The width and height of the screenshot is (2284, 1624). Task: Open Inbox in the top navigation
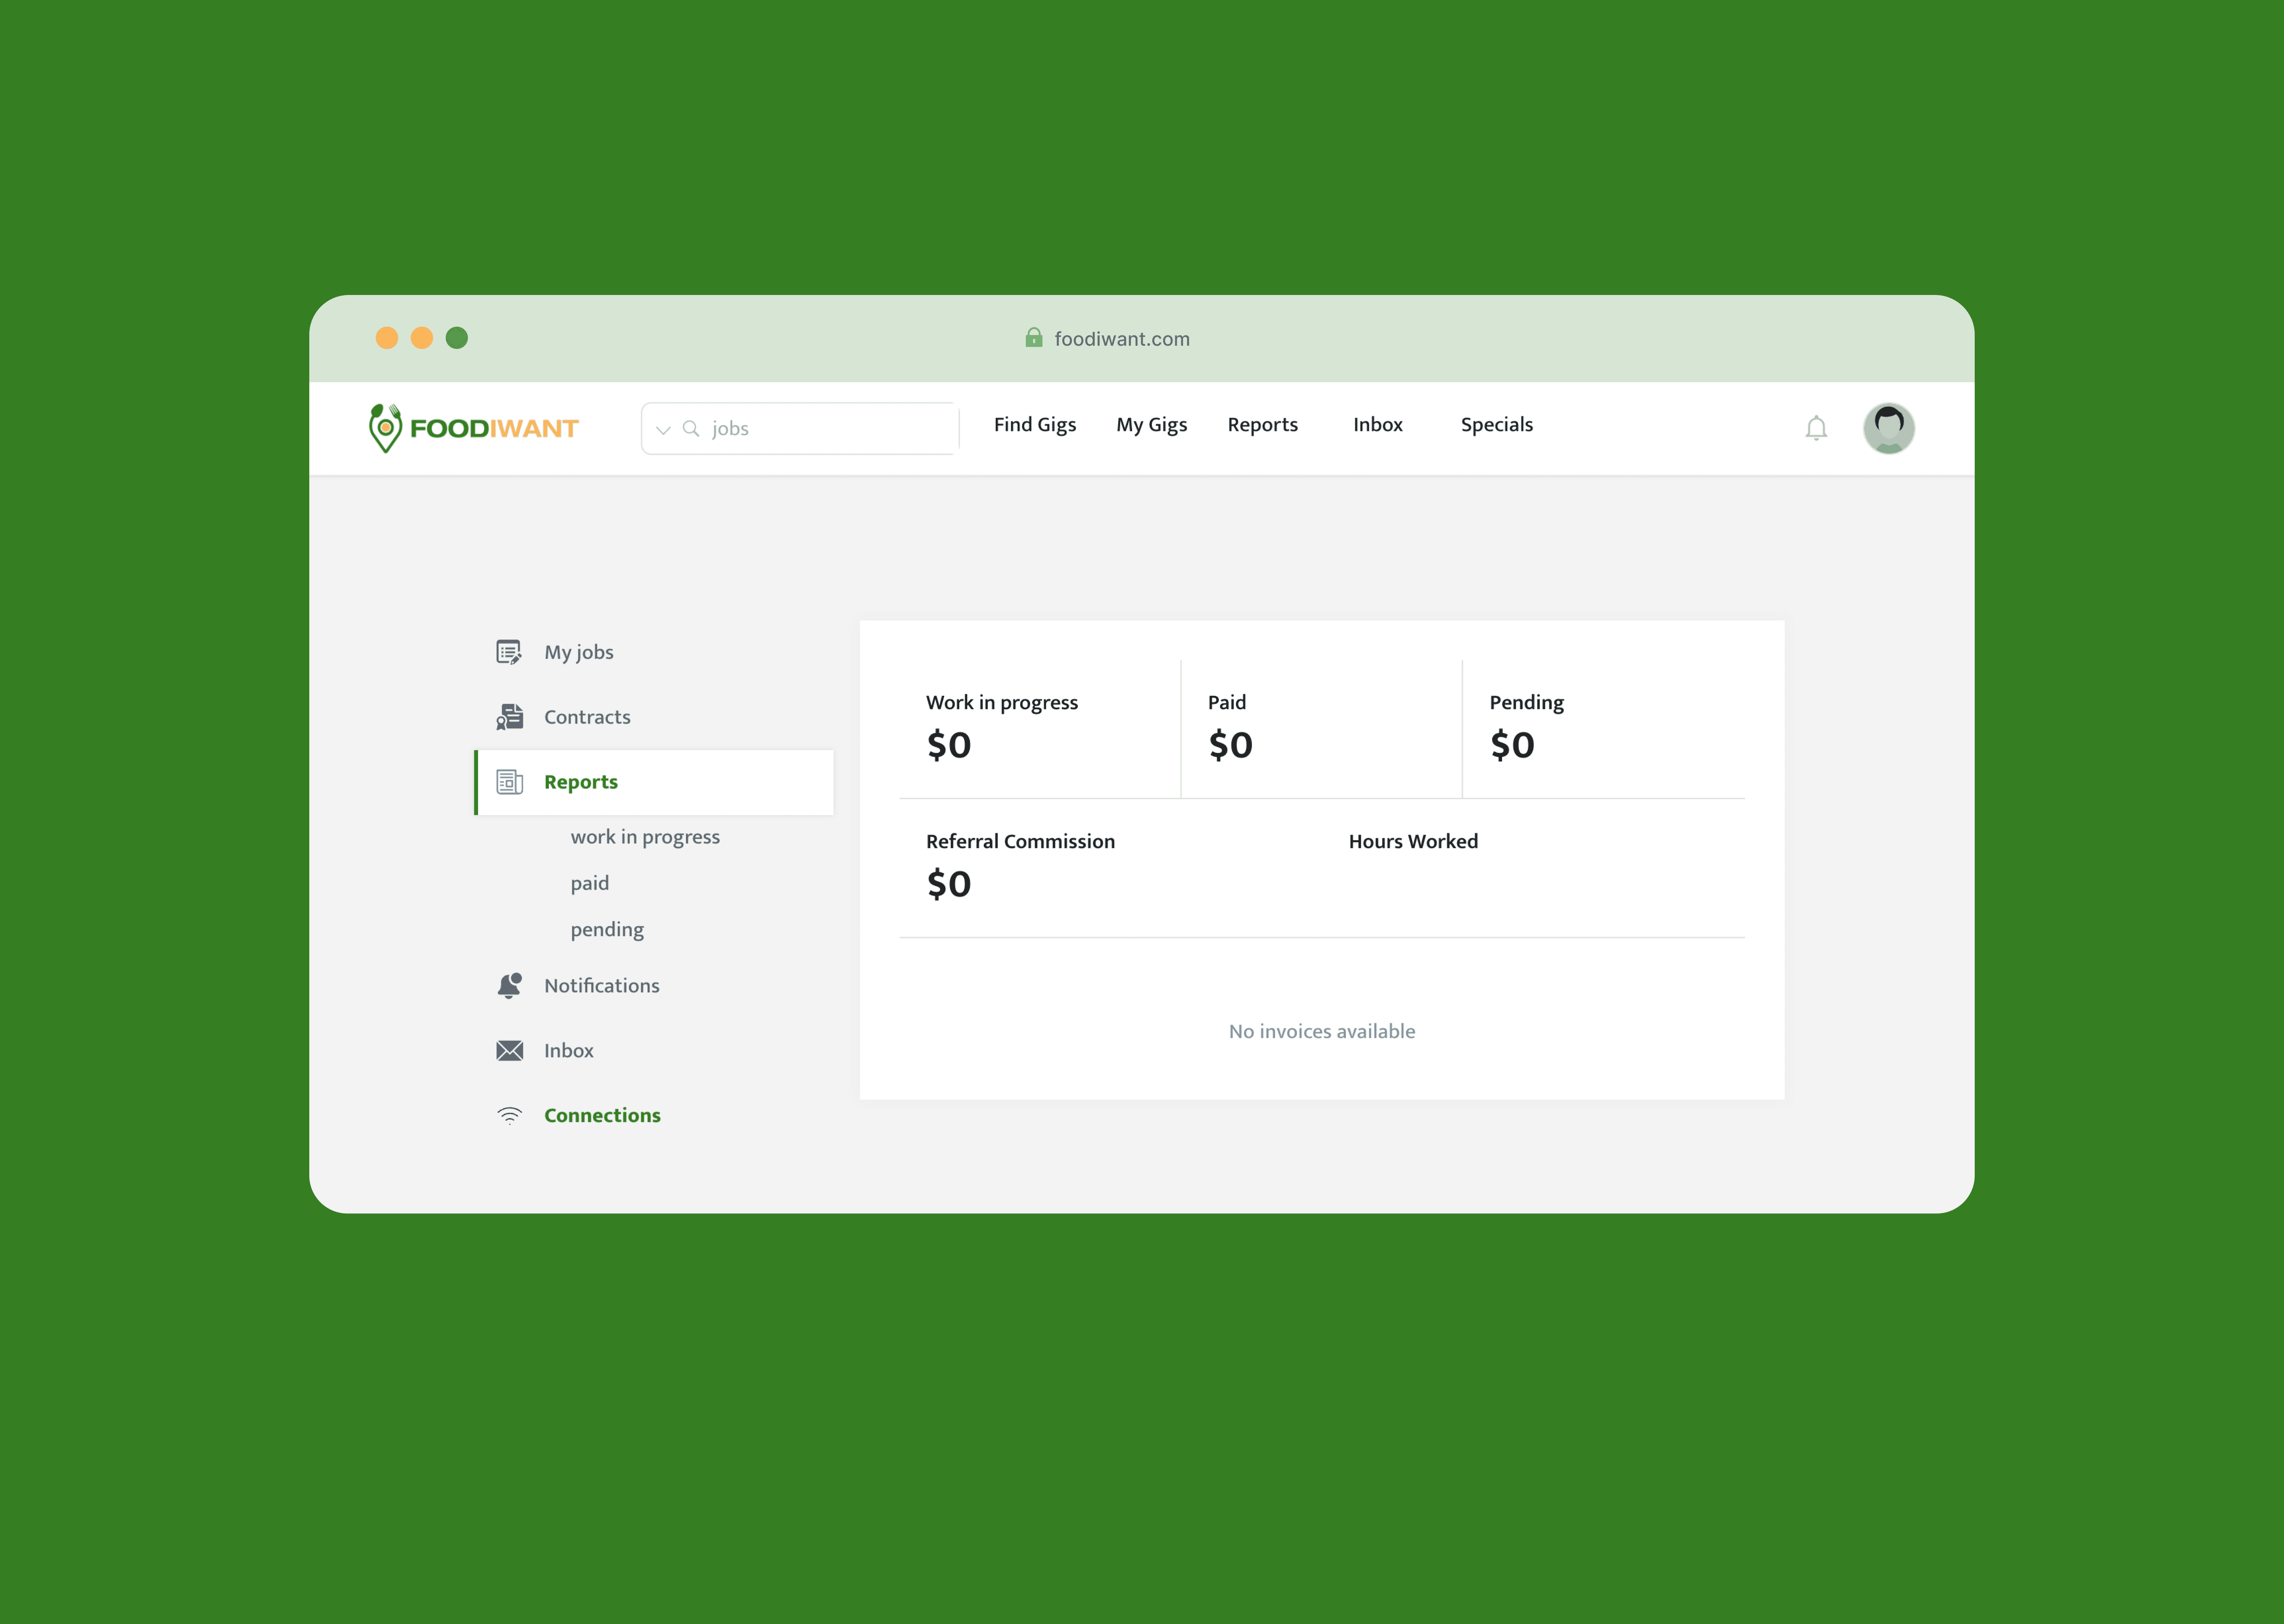pyautogui.click(x=1378, y=425)
